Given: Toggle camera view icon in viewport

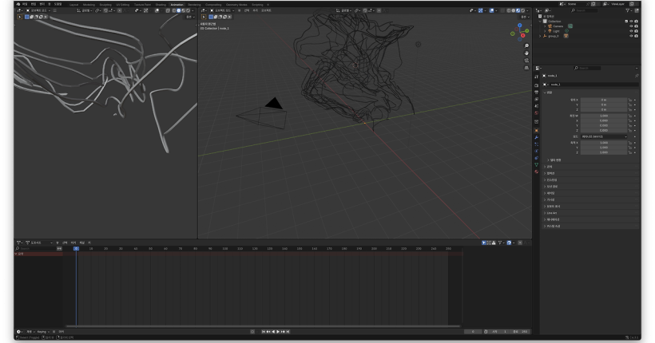Looking at the screenshot, I should coord(526,61).
